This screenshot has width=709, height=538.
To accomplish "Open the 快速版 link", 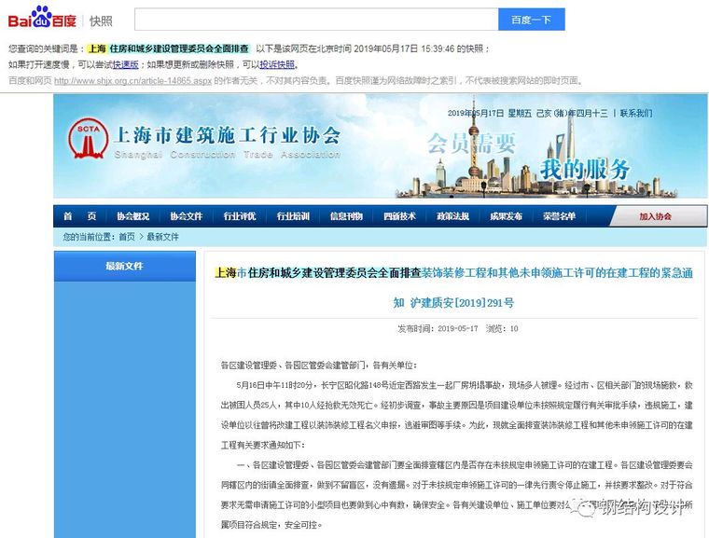I will pyautogui.click(x=126, y=64).
